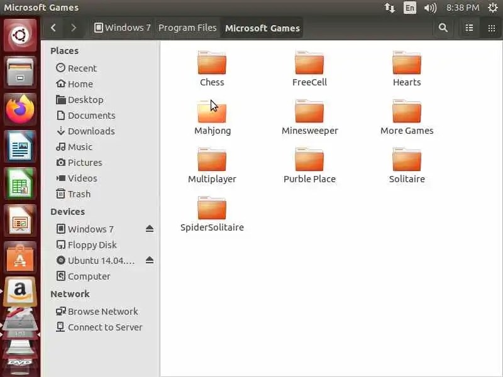Launch Firefox from launcher
The width and height of the screenshot is (503, 377).
click(20, 109)
